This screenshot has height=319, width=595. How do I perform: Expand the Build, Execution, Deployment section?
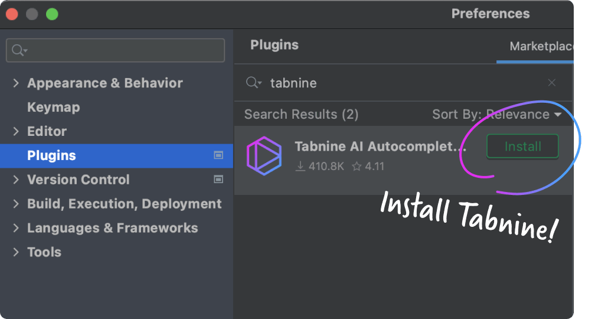pos(16,204)
